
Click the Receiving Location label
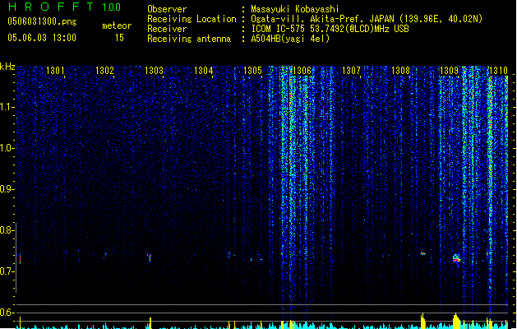point(192,19)
